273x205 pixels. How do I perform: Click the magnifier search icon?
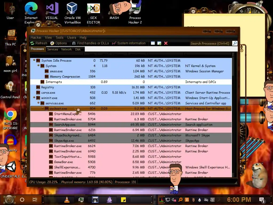tap(235, 43)
